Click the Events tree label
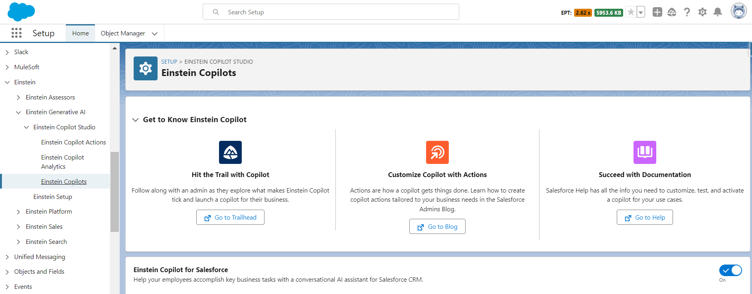 pyautogui.click(x=23, y=287)
